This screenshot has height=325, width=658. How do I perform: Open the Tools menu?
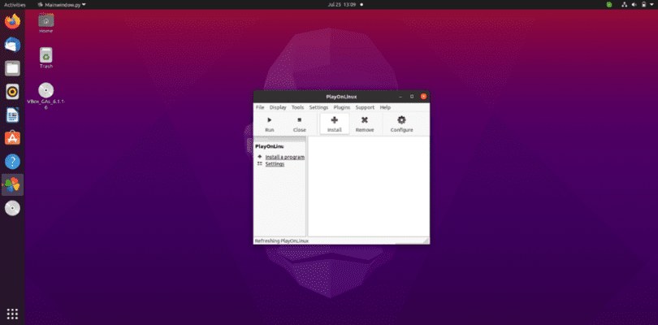point(297,107)
